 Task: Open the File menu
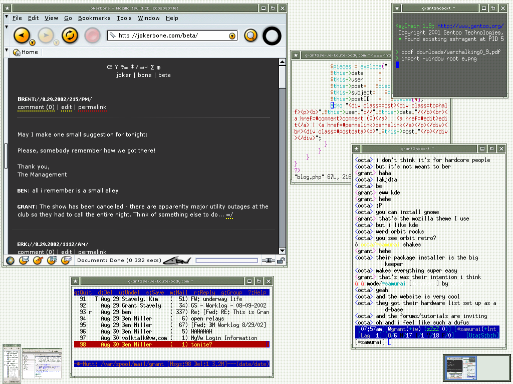pyautogui.click(x=17, y=18)
